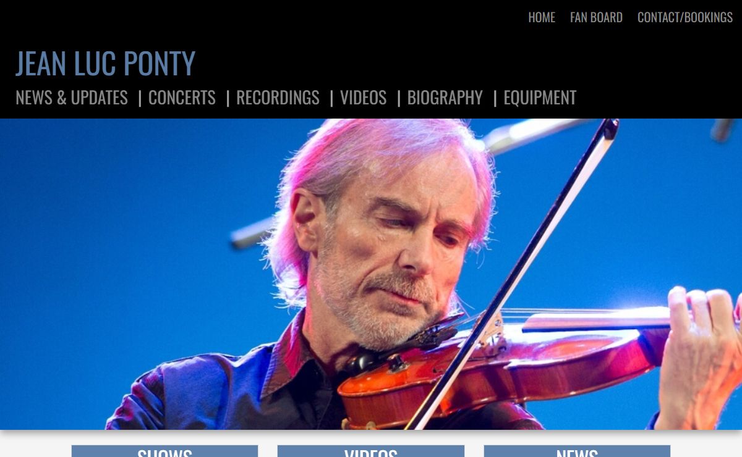Select VIDEOS in the main navigation bar

click(363, 97)
